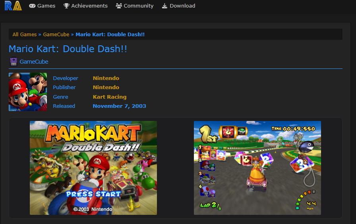The height and width of the screenshot is (224, 356).
Task: Click the Publisher label
Action: tap(64, 87)
